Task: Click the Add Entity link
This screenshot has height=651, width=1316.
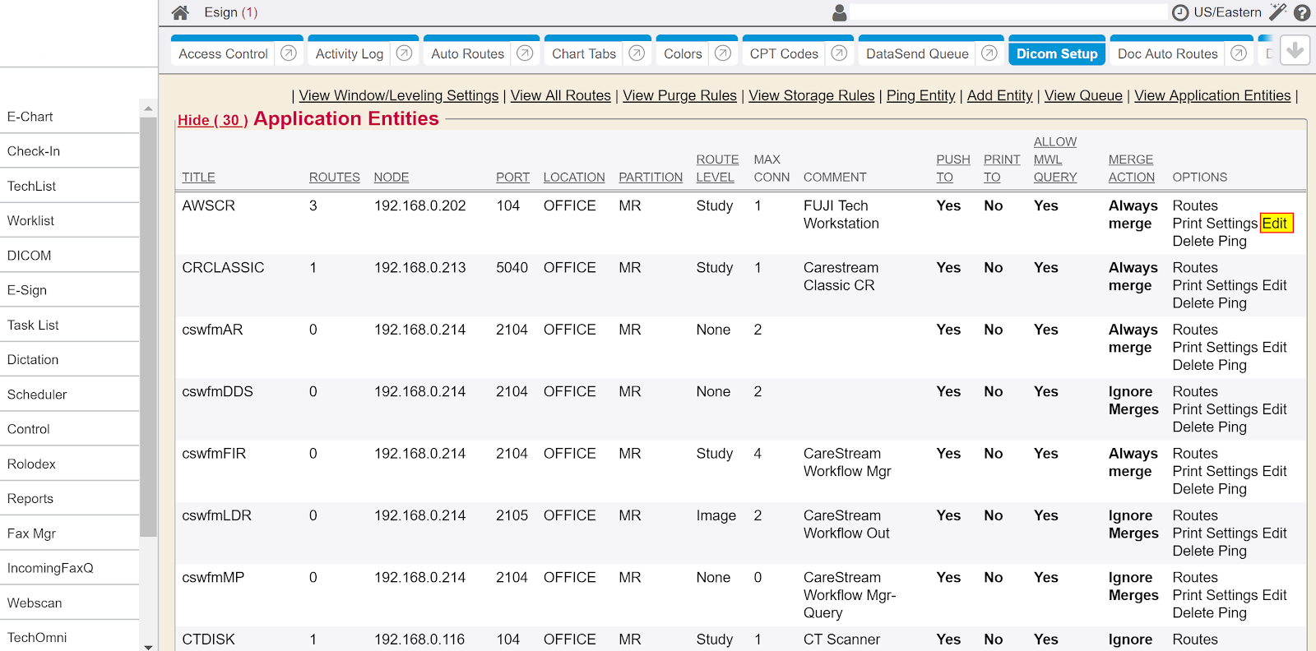Action: (x=999, y=95)
